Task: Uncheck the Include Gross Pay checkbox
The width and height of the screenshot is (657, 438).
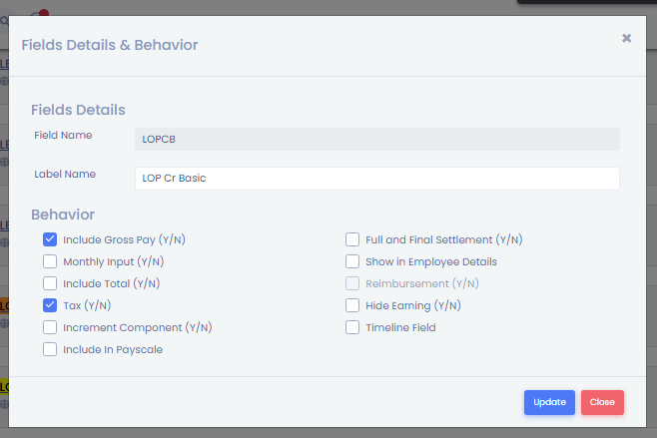Action: 50,239
